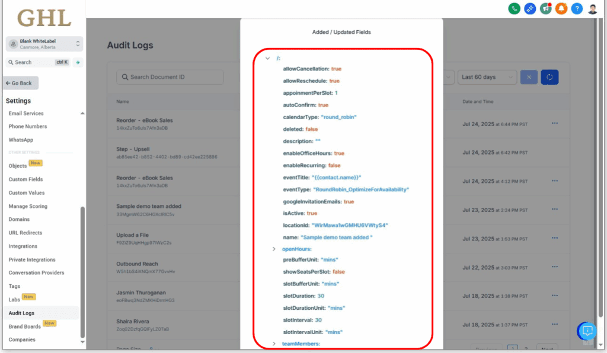Collapse the root fields tree node

[x=268, y=58]
